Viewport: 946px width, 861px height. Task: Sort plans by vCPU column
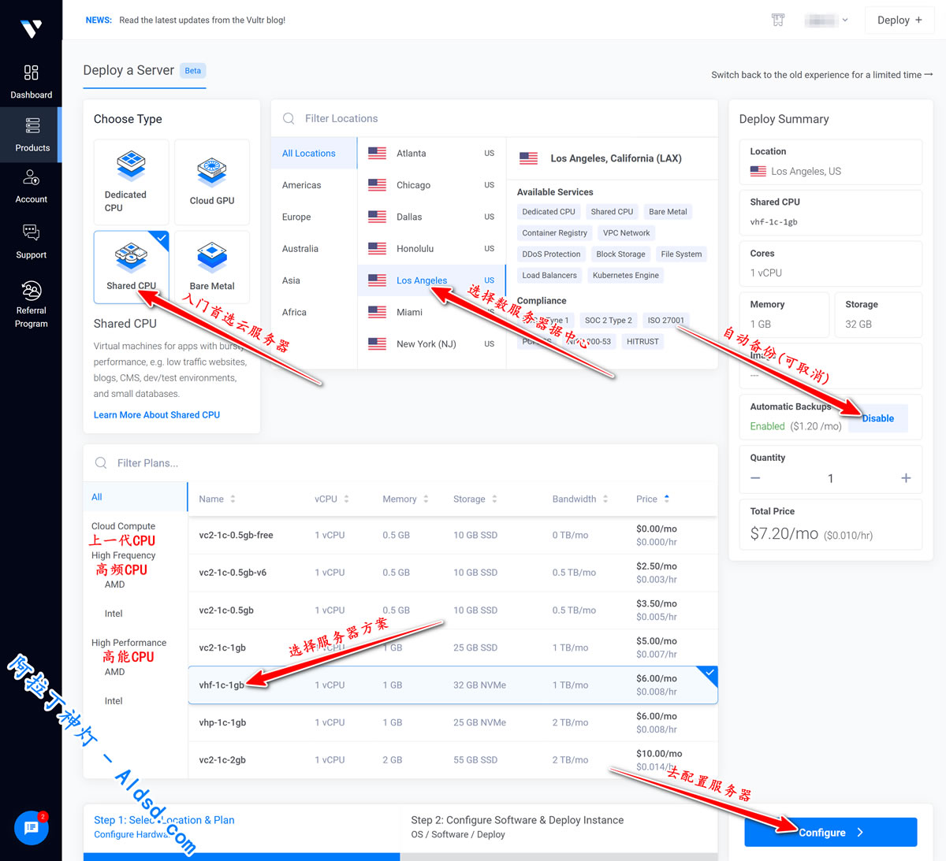click(331, 499)
